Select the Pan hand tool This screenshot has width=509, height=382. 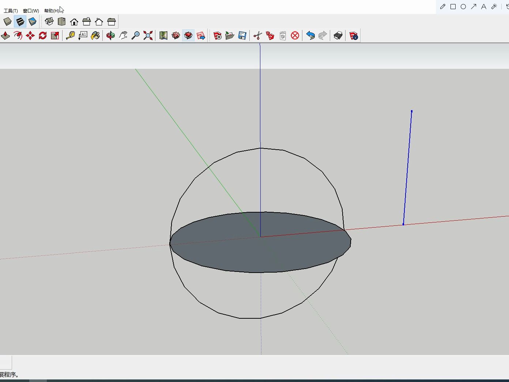pyautogui.click(x=123, y=35)
